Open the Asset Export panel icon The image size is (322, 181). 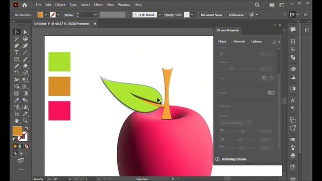(x=293, y=128)
